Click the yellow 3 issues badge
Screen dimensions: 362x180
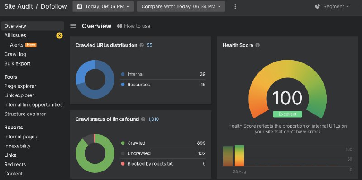point(59,36)
